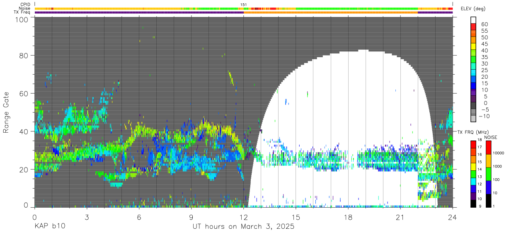Click the "UT hours on March 3, 2025" axis title

click(x=243, y=227)
